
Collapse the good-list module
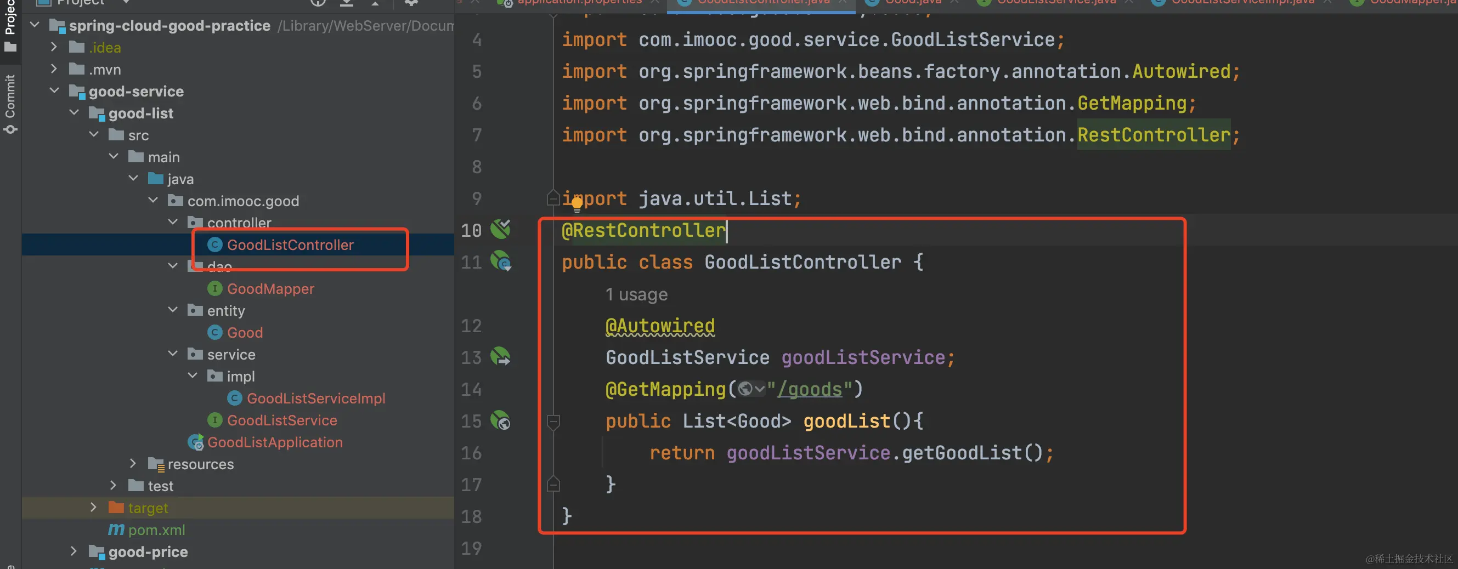tap(74, 112)
